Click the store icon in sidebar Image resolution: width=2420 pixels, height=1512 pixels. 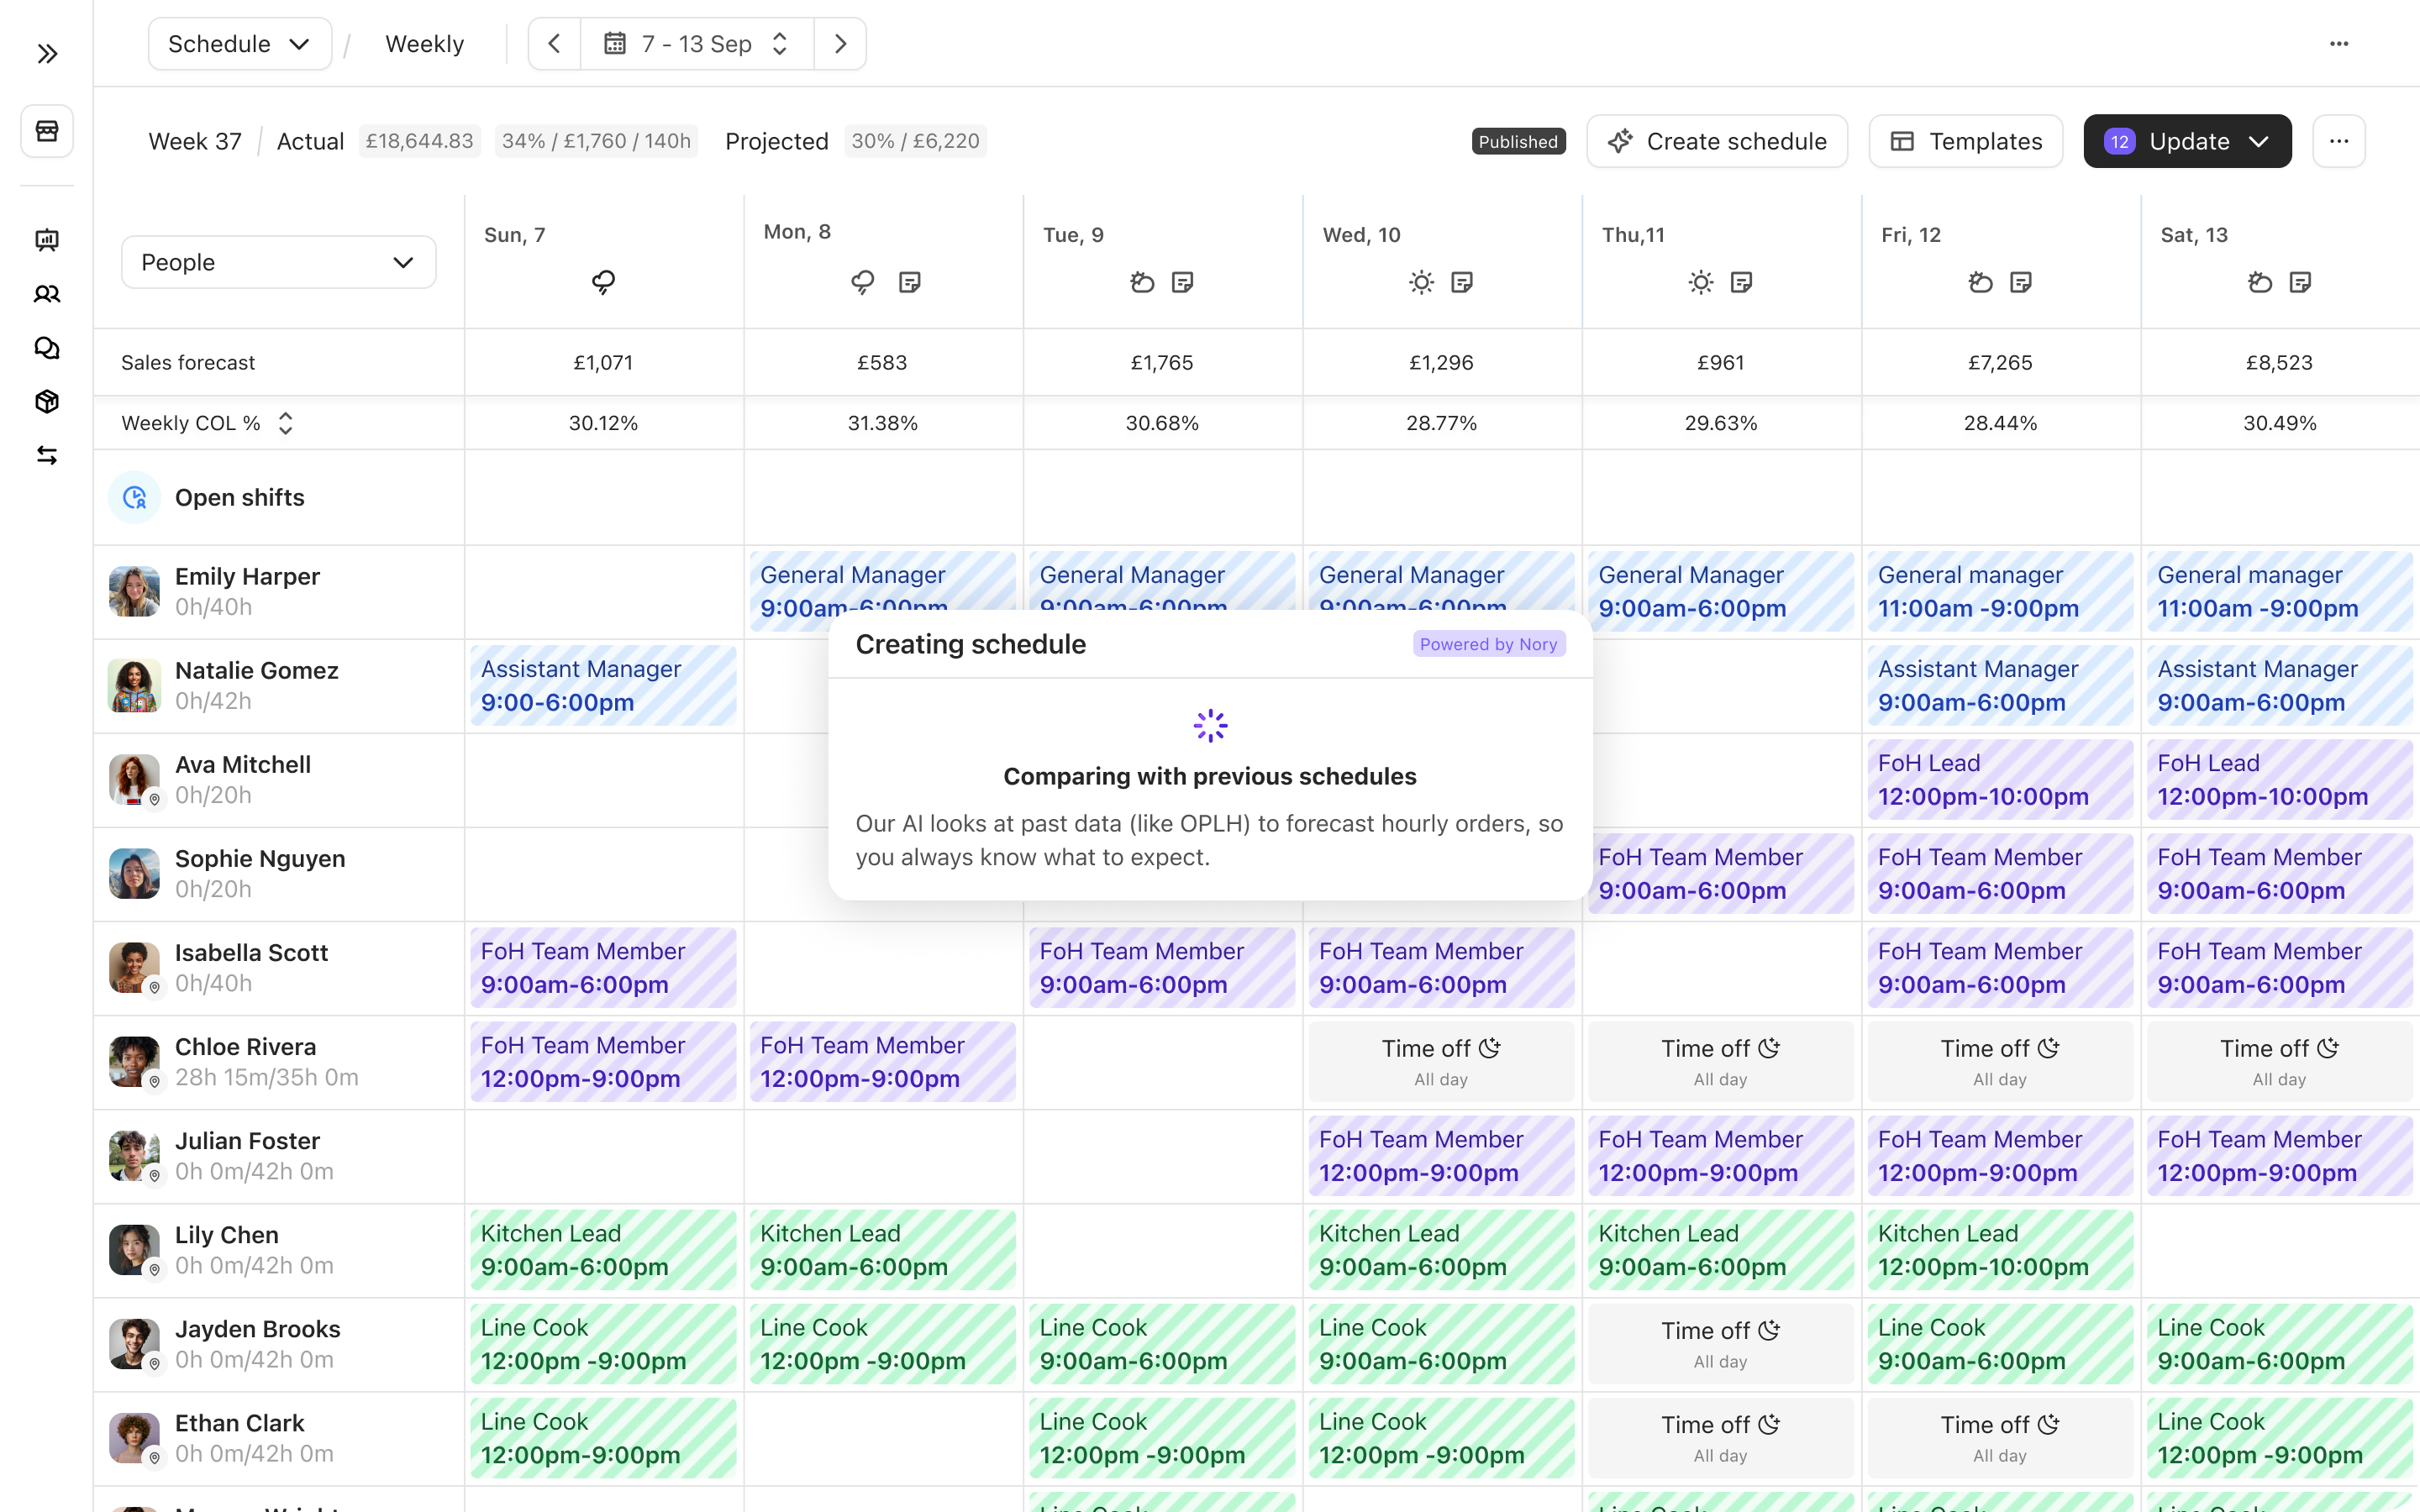click(47, 131)
